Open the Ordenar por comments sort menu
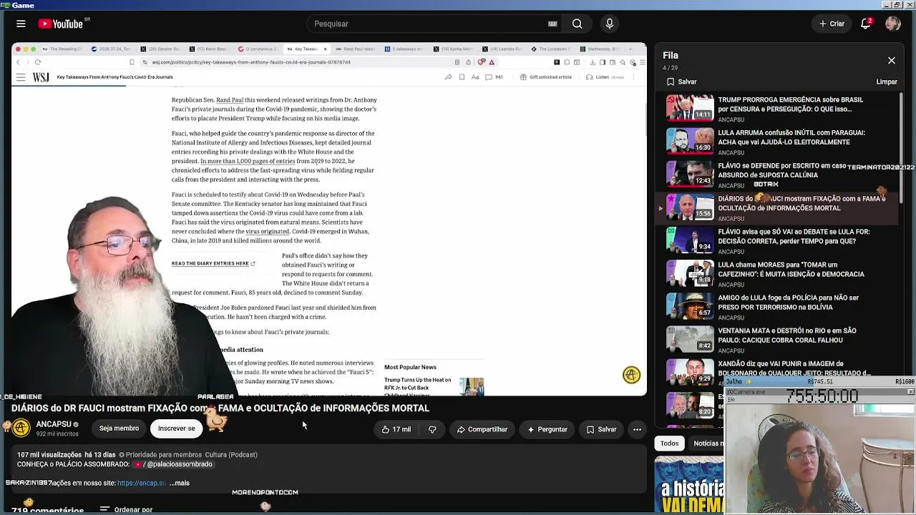 127,510
